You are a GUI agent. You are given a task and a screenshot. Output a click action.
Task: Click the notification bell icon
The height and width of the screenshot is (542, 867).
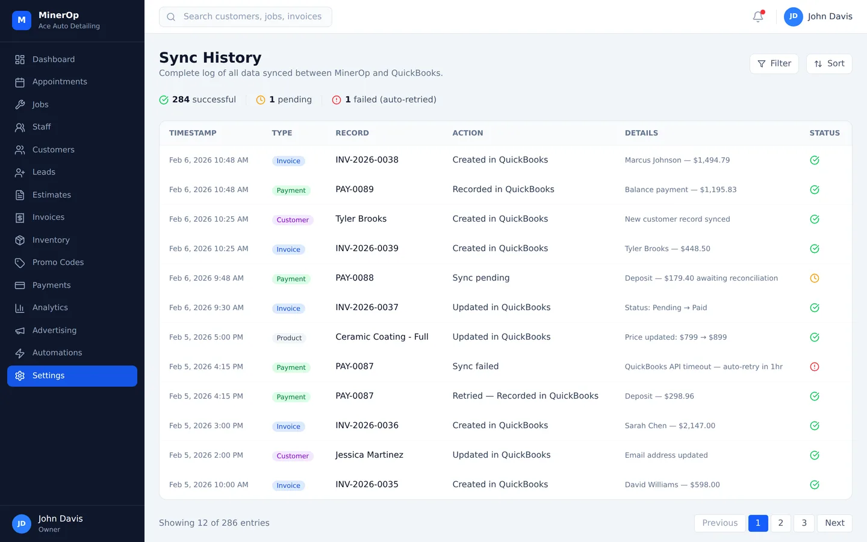pyautogui.click(x=758, y=17)
